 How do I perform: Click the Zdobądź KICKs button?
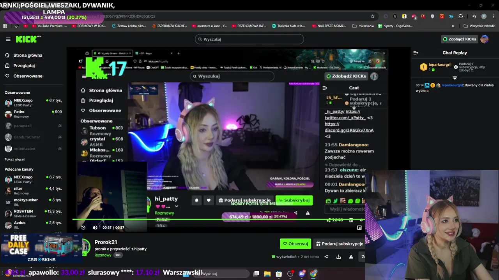point(460,39)
